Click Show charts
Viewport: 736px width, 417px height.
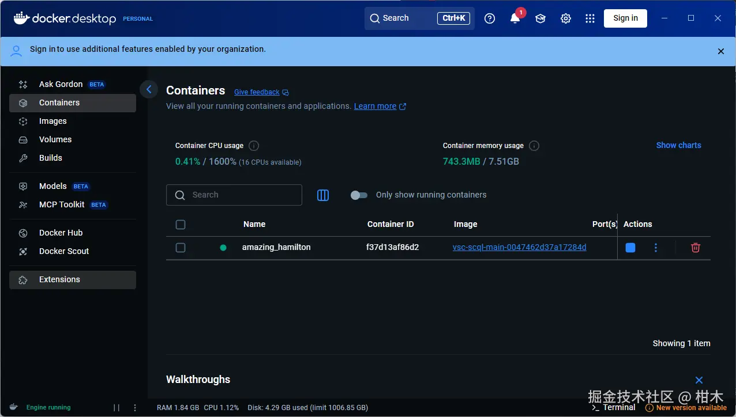coord(678,145)
